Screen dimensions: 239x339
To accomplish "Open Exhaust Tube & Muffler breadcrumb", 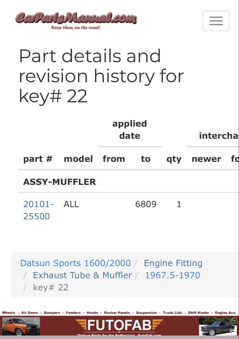I will pyautogui.click(x=82, y=275).
